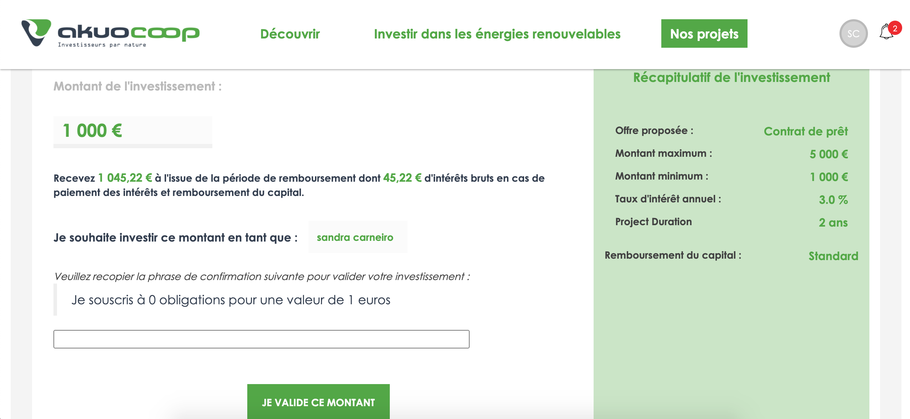Click the 1 045,22 € total repayment amount
Screen dimensions: 910x419
125,178
